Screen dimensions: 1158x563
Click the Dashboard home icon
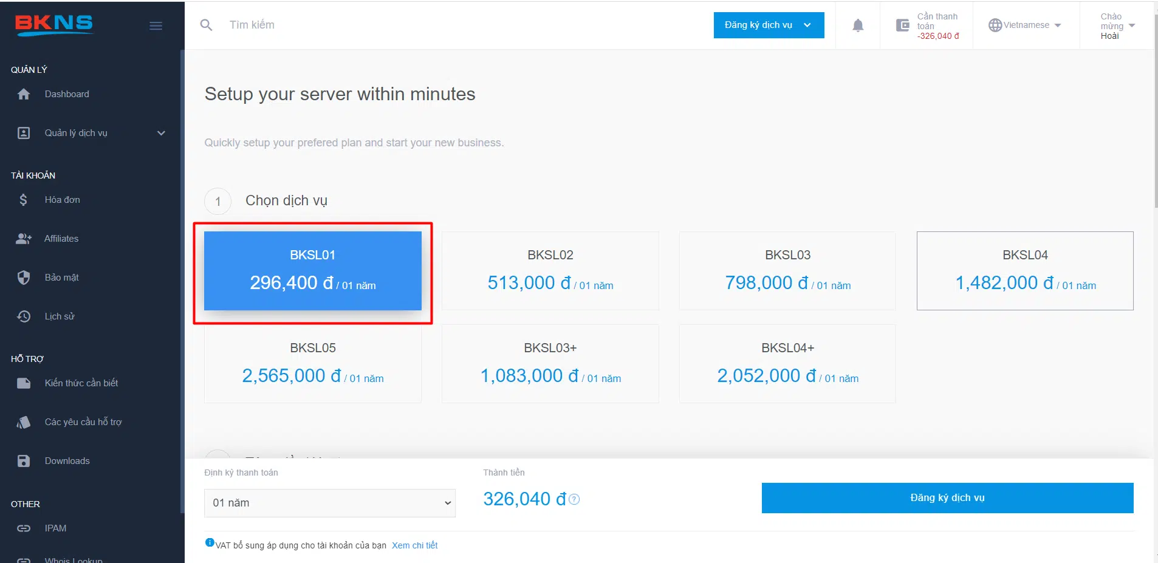click(24, 94)
